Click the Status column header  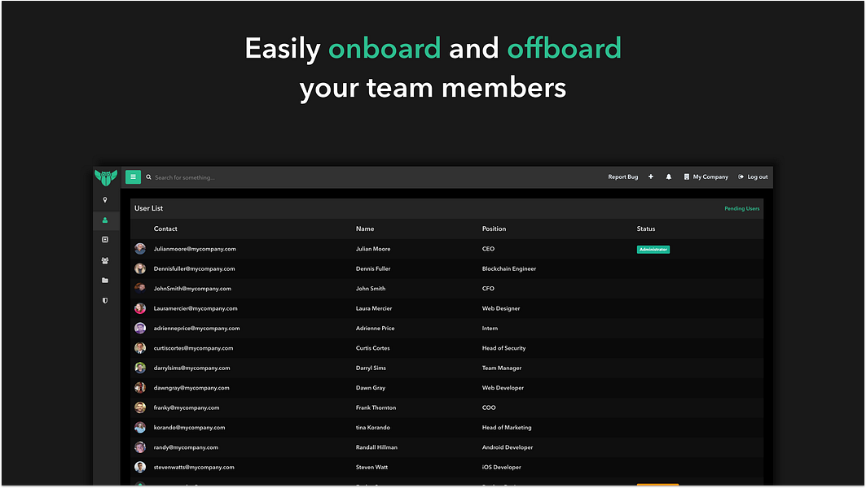coord(645,229)
